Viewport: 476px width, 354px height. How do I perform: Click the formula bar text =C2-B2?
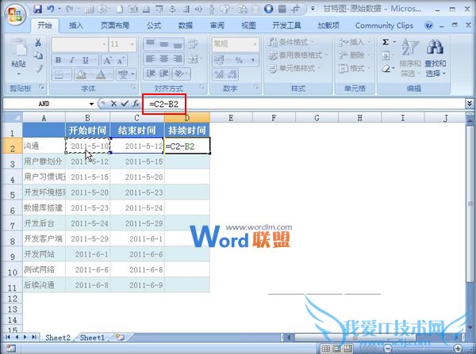pyautogui.click(x=164, y=105)
